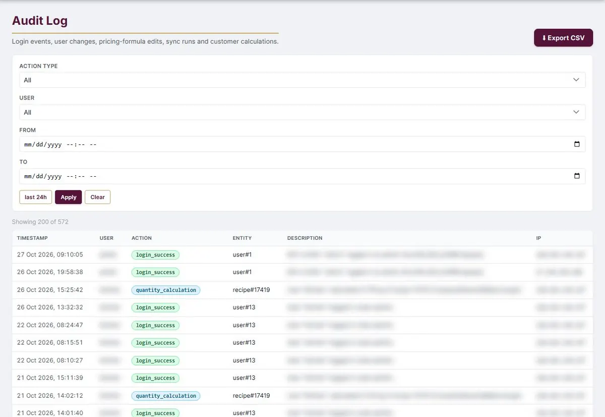This screenshot has width=605, height=417.
Task: Open calendar picker in From field
Action: tap(577, 144)
